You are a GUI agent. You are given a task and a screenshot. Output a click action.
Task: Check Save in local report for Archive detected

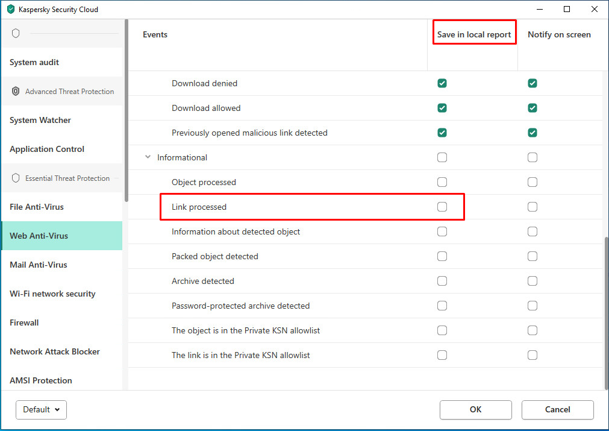[x=442, y=281]
